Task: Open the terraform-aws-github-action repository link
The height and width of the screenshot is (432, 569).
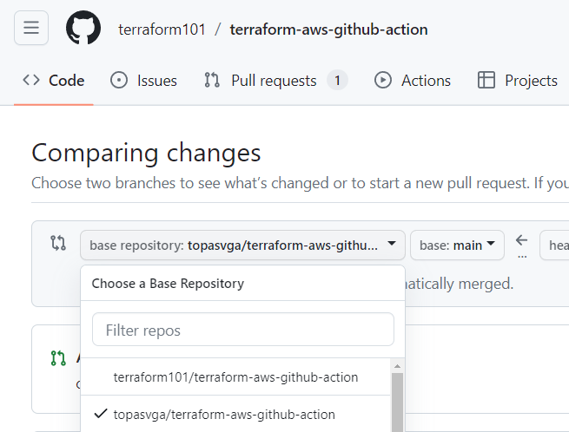Action: (x=328, y=29)
